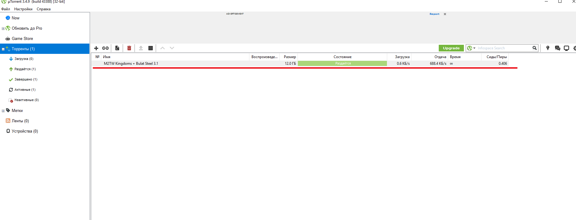576x220 pixels.
Task: Click the Report ad link
Action: click(x=434, y=14)
